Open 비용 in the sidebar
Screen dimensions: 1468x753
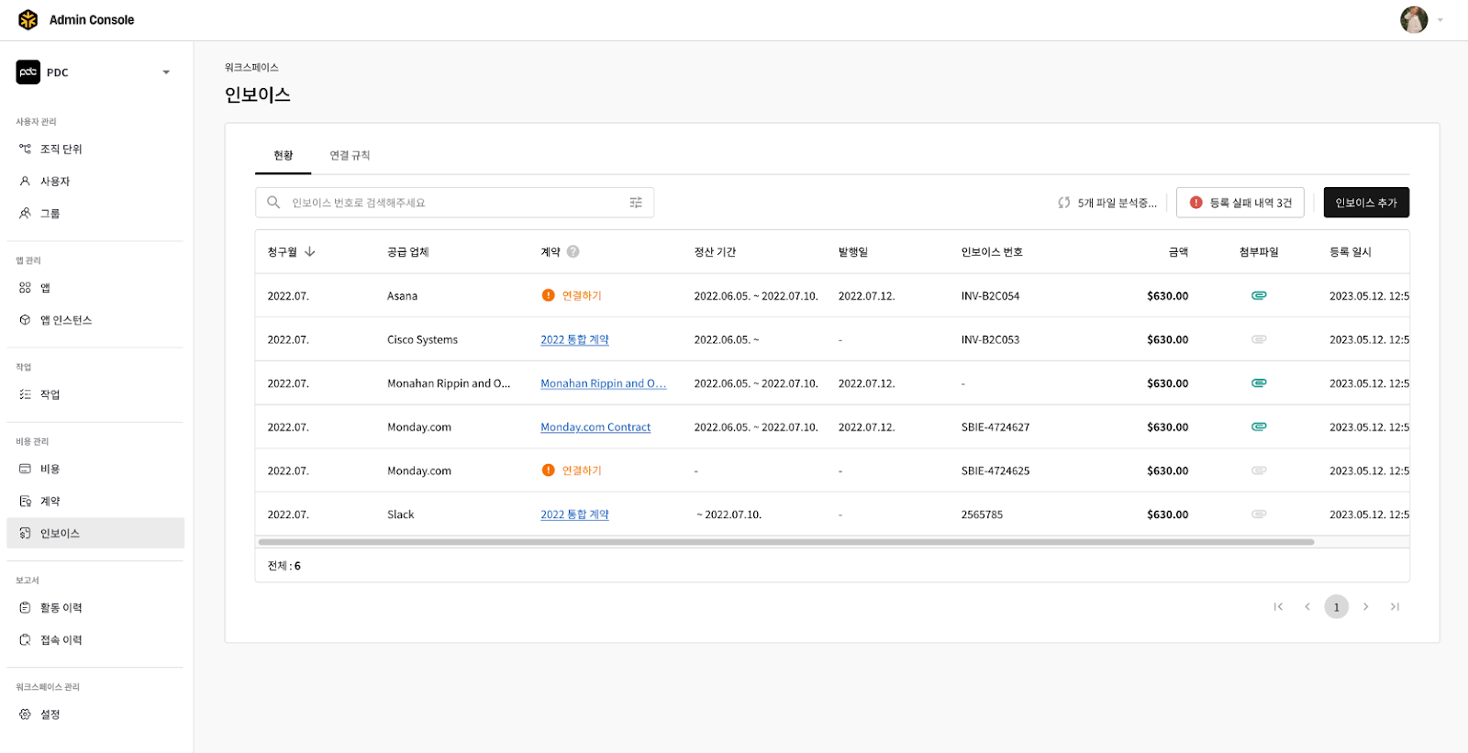95,469
